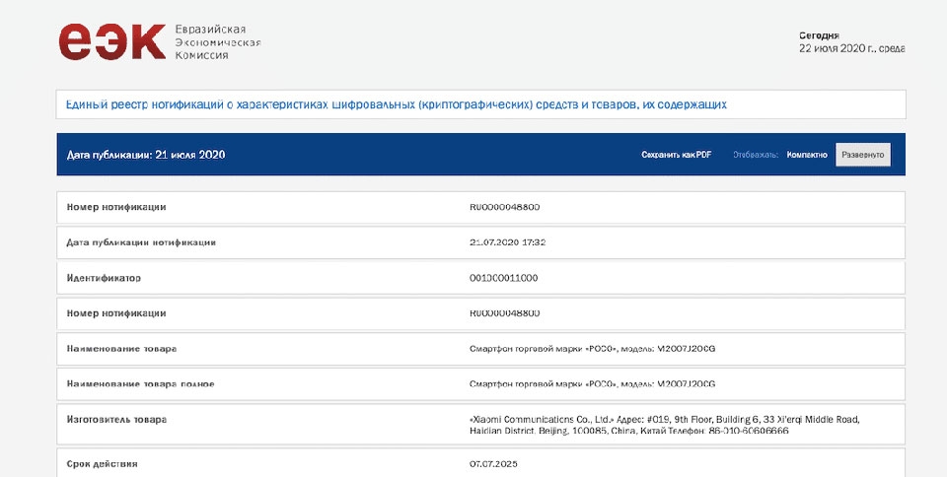Click the Отображать label
This screenshot has width=947, height=477.
pos(755,155)
